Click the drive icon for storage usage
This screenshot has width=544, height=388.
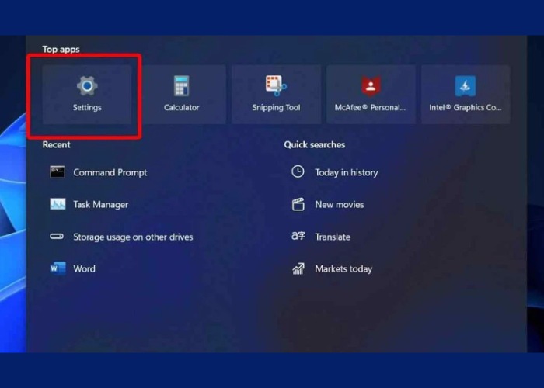[58, 237]
